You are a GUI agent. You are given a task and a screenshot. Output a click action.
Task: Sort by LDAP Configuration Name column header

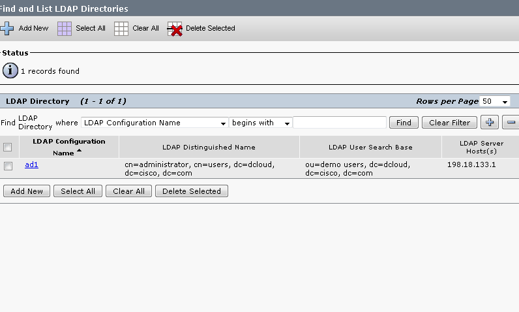click(69, 147)
